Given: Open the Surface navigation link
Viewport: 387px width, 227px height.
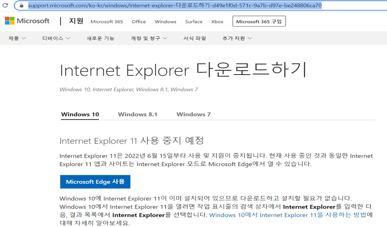Looking at the screenshot, I should point(194,22).
